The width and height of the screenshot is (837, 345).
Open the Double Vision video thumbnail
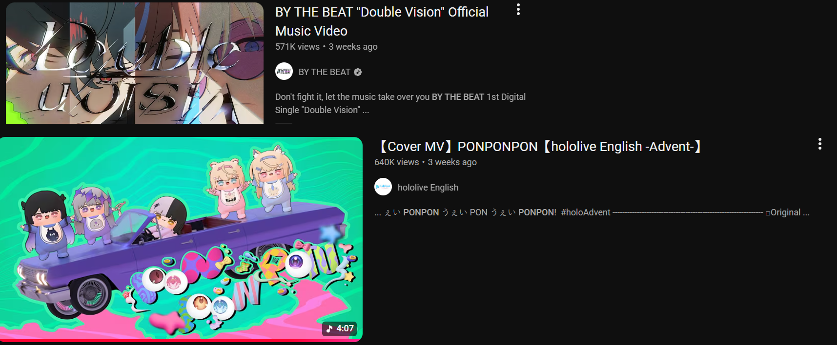point(135,63)
